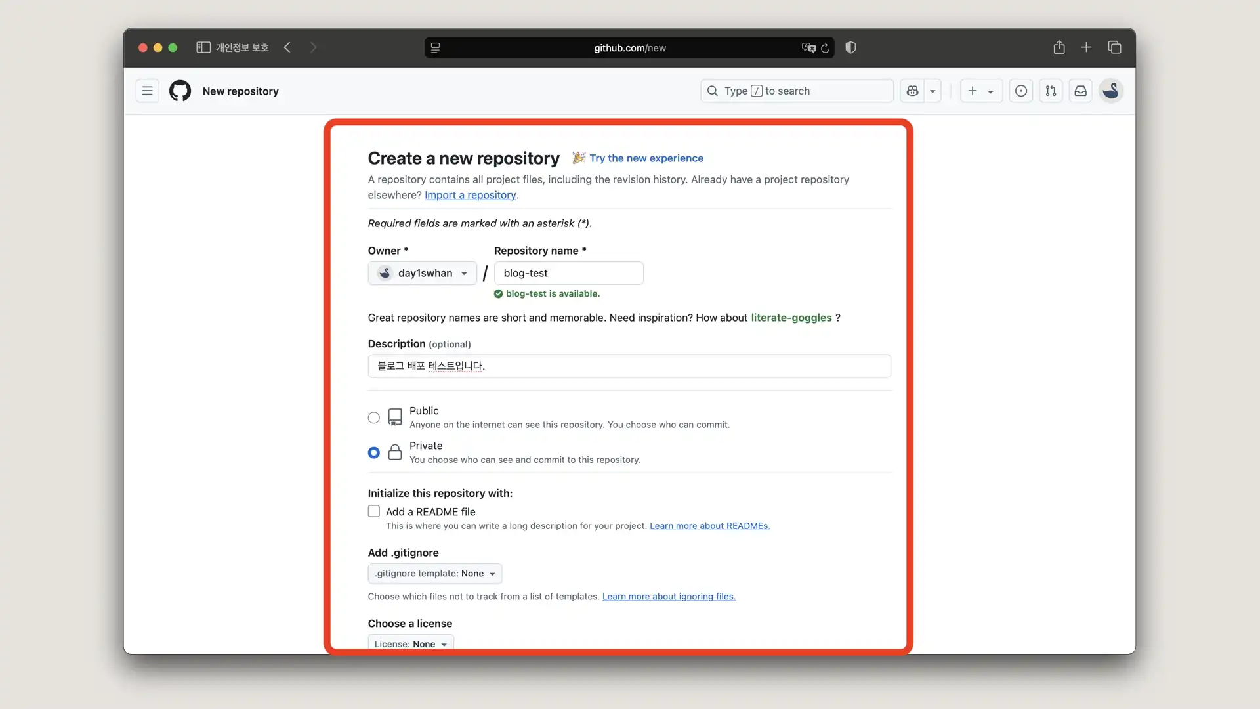Click the 'Initialize this repository with:' label

(x=440, y=493)
